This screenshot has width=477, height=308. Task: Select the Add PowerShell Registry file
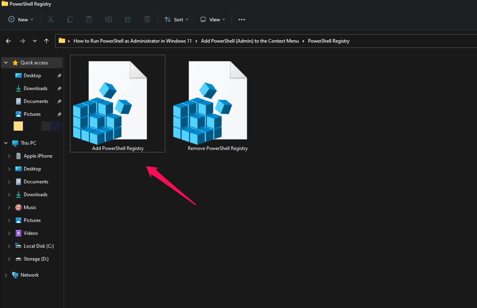click(117, 104)
